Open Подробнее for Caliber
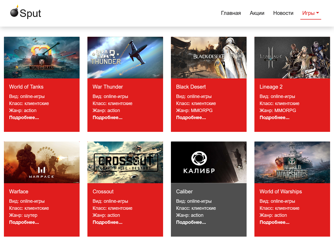Viewport: 334px width, 240px height. pyautogui.click(x=191, y=222)
